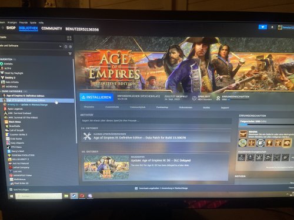This screenshot has height=220, width=294.
Task: Open the collections grid view icon
Action: pyautogui.click(x=69, y=38)
